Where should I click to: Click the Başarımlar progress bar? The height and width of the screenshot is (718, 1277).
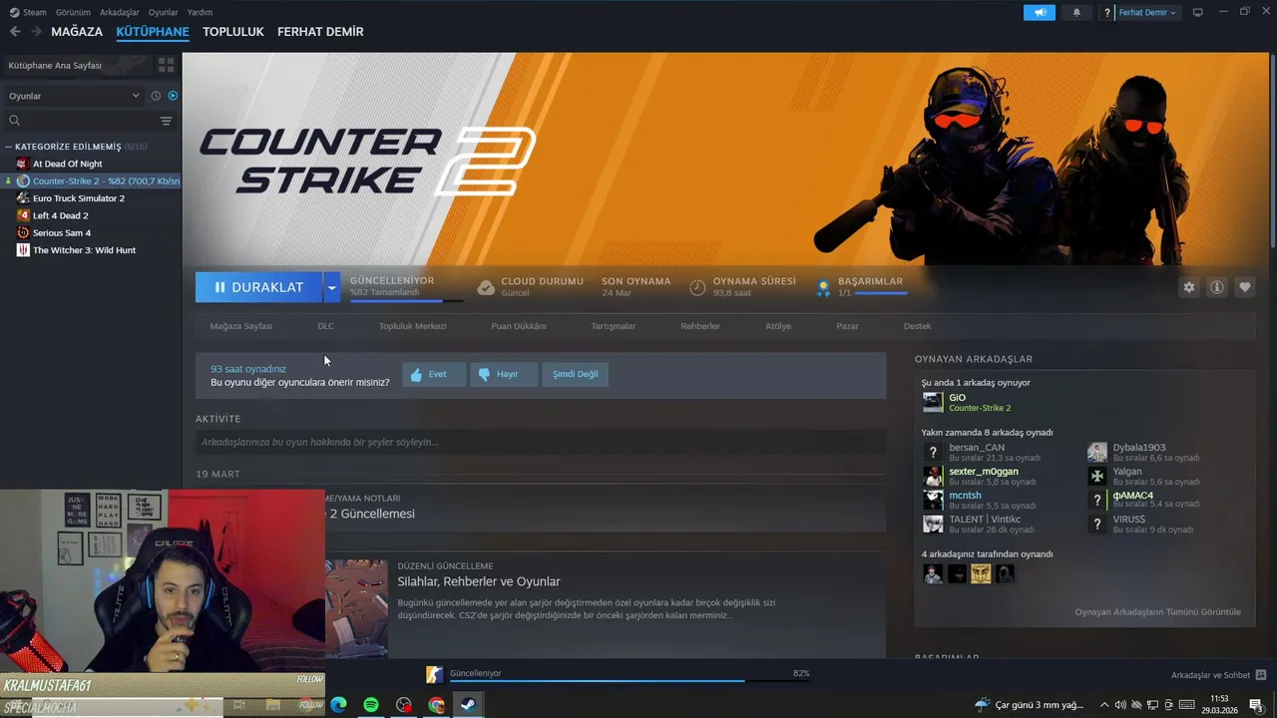pyautogui.click(x=881, y=293)
